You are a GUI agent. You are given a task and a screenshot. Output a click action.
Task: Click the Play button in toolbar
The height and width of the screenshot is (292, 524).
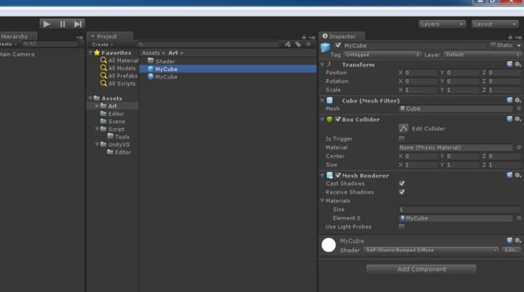coord(47,24)
